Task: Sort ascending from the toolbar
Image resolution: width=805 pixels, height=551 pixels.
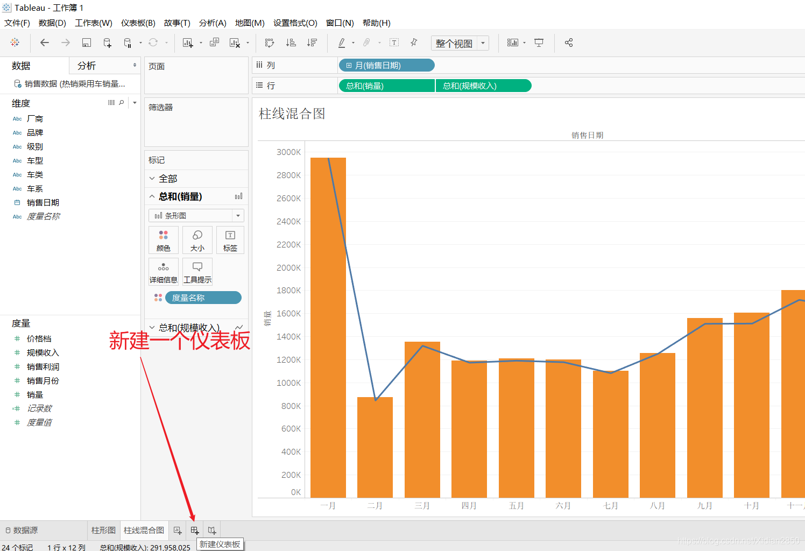Action: [x=291, y=43]
